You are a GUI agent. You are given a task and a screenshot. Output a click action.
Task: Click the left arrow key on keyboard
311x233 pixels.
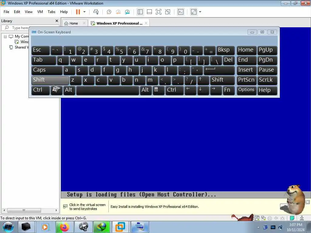190,90
